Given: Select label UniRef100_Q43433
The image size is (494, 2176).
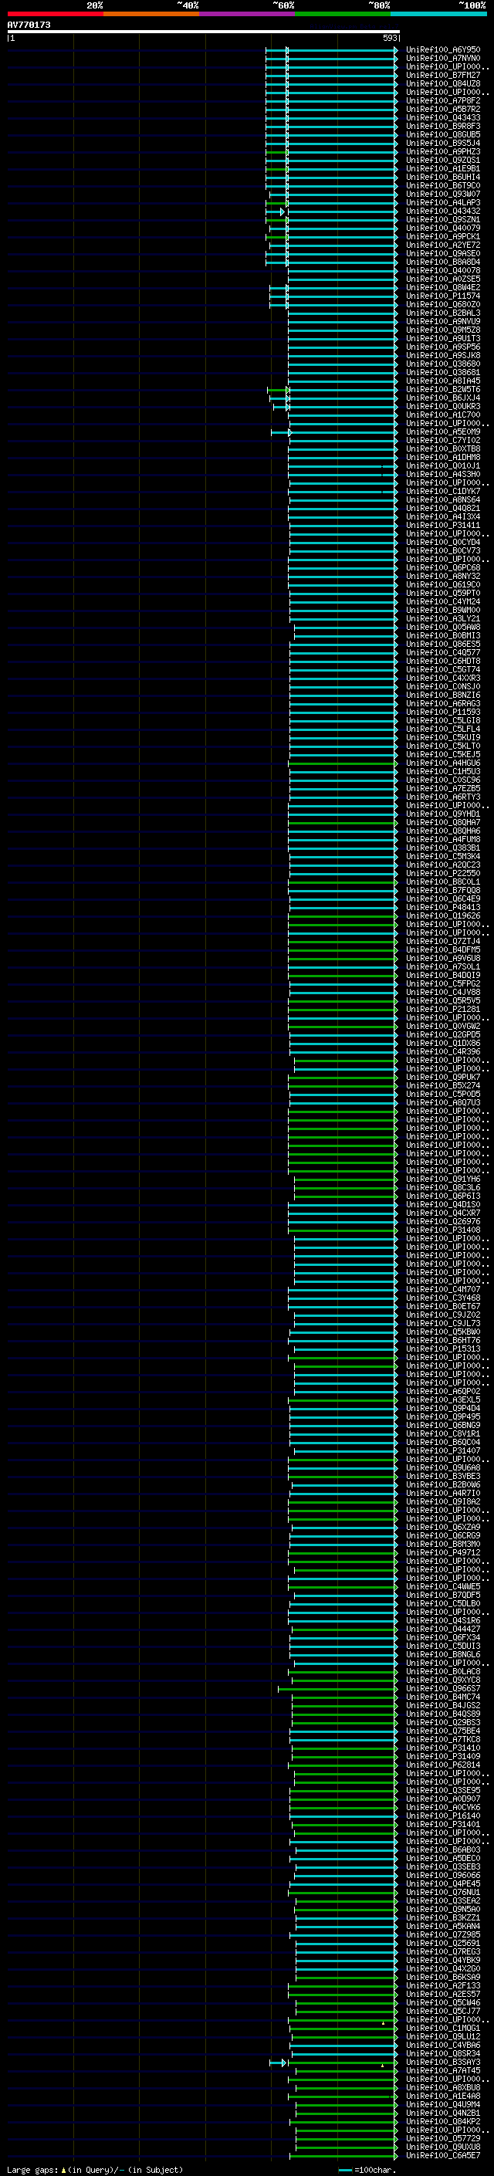Looking at the screenshot, I should (443, 117).
